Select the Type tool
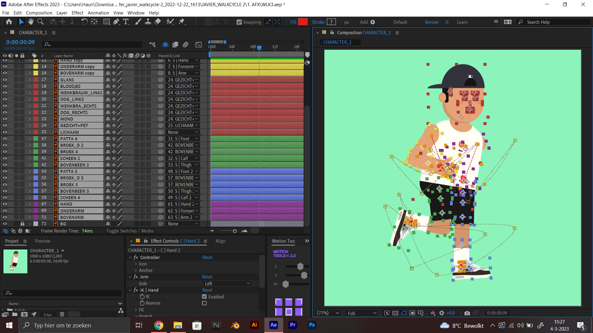 tap(126, 22)
